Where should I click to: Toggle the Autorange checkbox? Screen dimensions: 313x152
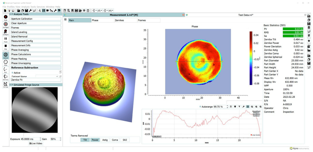200,107
